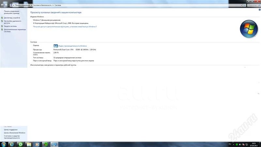The height and width of the screenshot is (147, 261).
Task: Go back with the navigation Back button
Action: click(x=2, y=5)
